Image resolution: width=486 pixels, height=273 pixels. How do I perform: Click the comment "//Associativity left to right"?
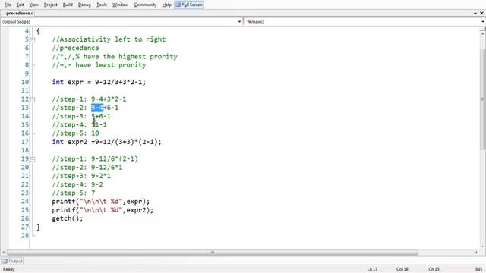pyautogui.click(x=109, y=39)
